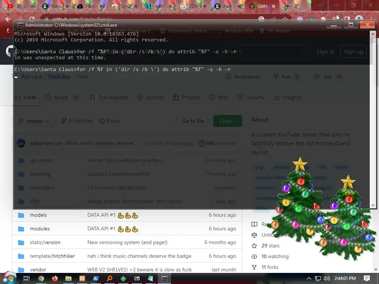Share this page from address bar
Screen dimensions: 379x284
(x=273, y=19)
